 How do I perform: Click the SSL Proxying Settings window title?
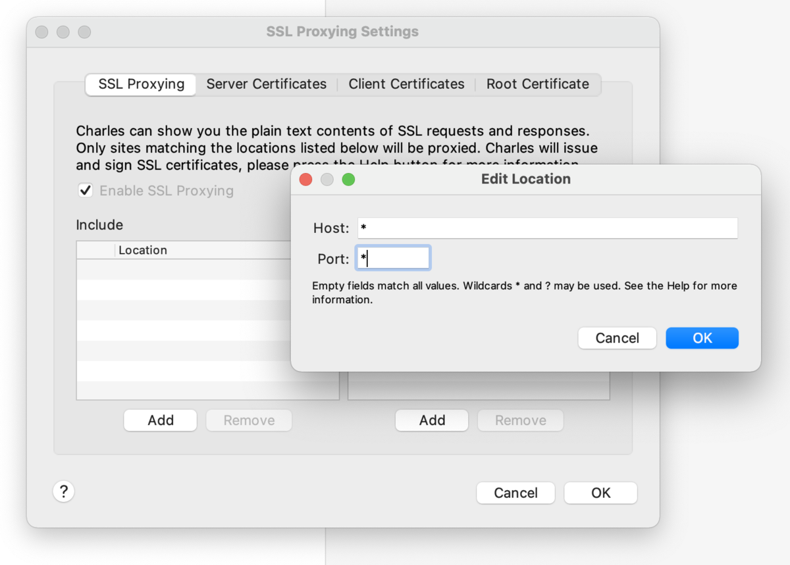coord(342,32)
